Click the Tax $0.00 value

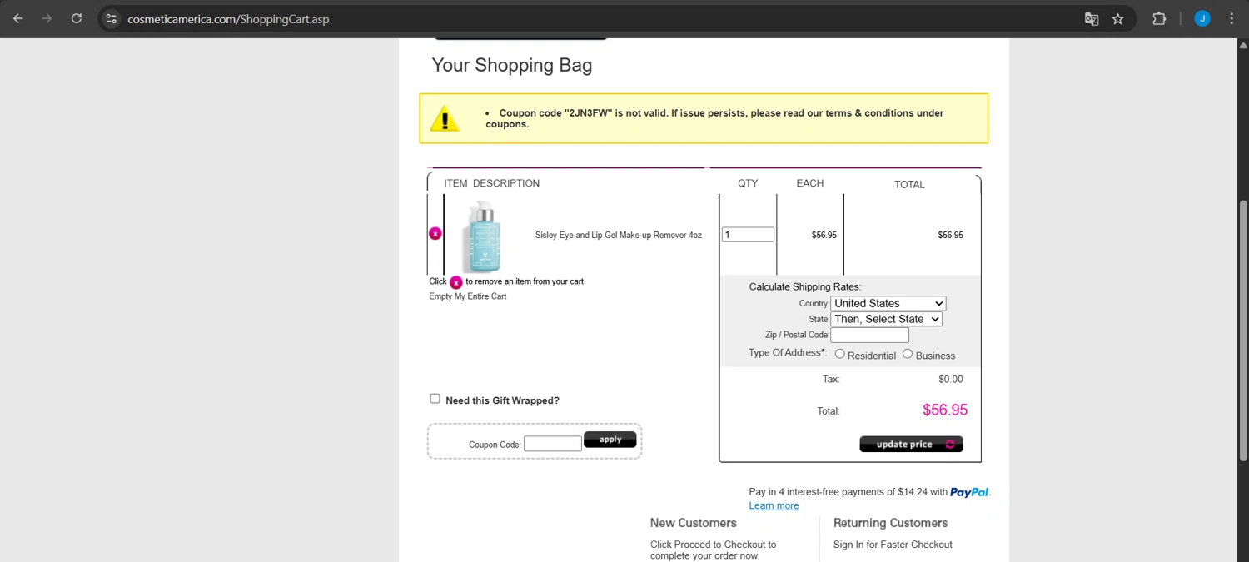[951, 379]
